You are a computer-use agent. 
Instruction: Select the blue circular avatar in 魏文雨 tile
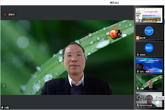coord(149,31)
